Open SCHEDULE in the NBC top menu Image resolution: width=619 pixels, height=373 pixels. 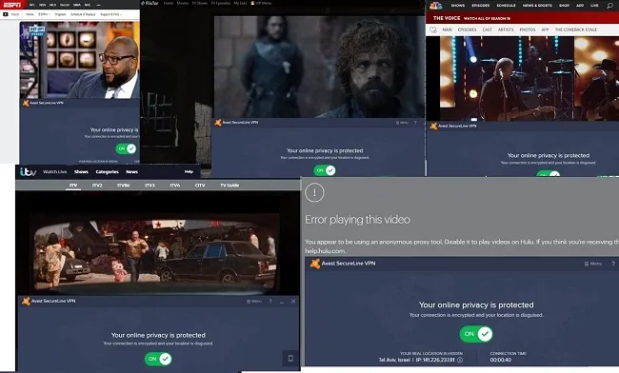click(506, 6)
